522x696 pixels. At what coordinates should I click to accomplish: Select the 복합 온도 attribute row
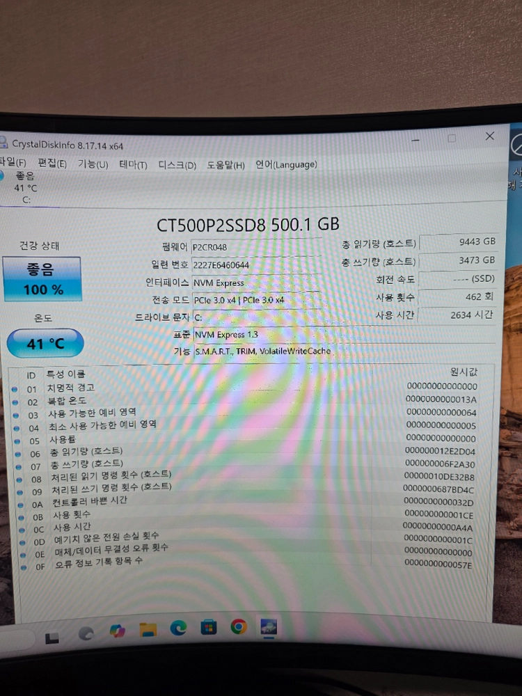(x=251, y=400)
